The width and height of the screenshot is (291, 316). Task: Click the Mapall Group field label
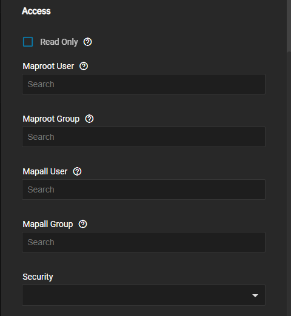coord(48,224)
